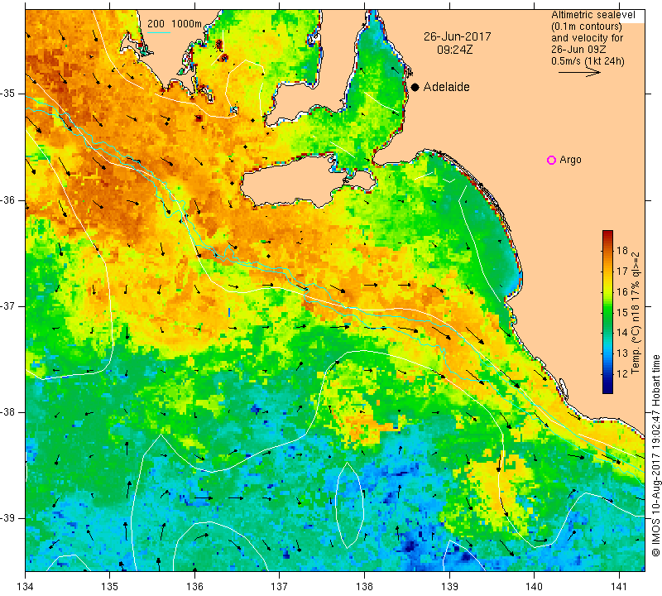662x596 pixels.
Task: Click longitude axis label 135
Action: pos(110,587)
